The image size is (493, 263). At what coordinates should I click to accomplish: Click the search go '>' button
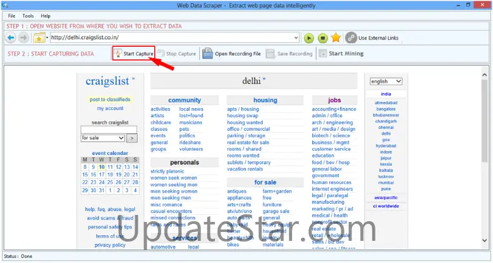point(132,138)
